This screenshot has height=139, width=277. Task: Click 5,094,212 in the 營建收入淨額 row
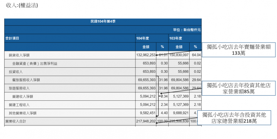click(x=148, y=96)
